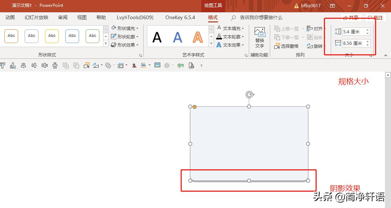Image resolution: width=391 pixels, height=208 pixels.
Task: Switch to the 幻灯片放映 tab
Action: [36, 17]
